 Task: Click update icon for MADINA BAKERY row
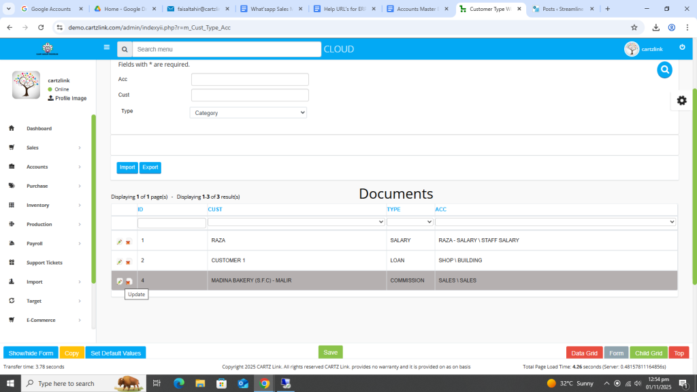120,281
